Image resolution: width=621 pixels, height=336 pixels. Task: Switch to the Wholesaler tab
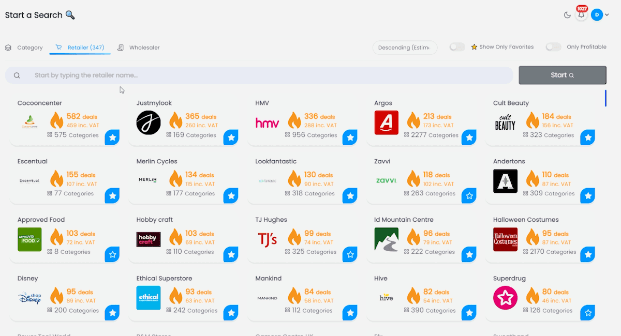coord(139,48)
